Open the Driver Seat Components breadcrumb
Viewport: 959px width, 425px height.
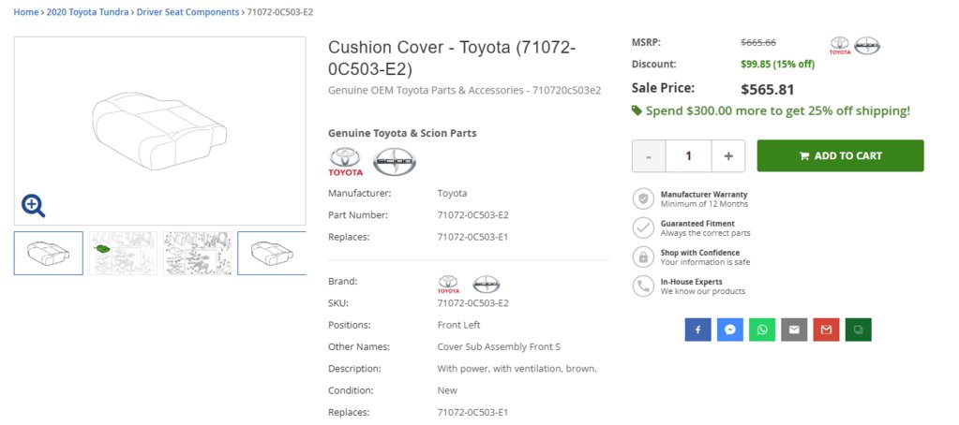[x=187, y=11]
